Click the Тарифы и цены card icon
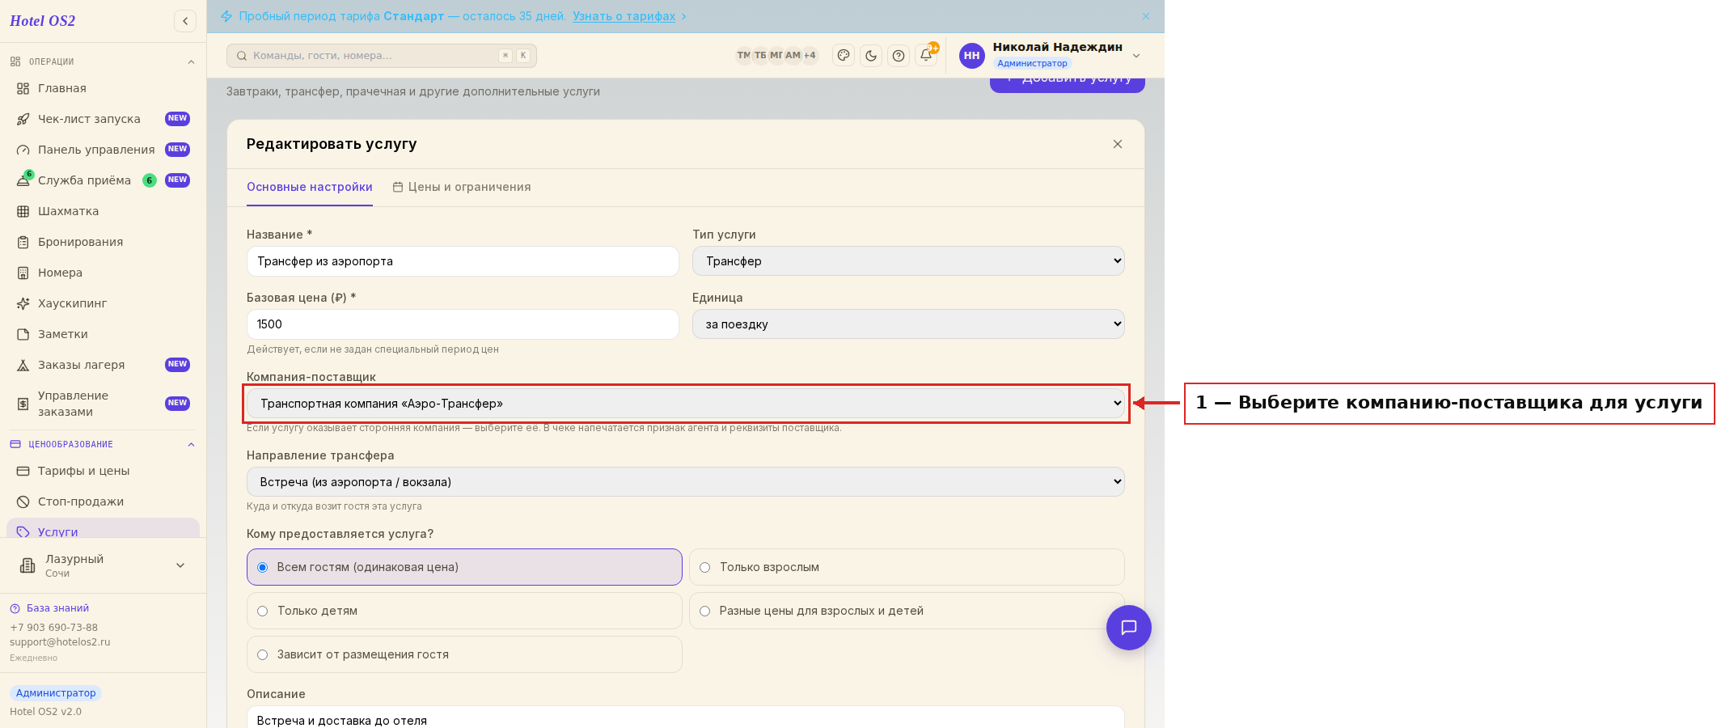 [23, 471]
